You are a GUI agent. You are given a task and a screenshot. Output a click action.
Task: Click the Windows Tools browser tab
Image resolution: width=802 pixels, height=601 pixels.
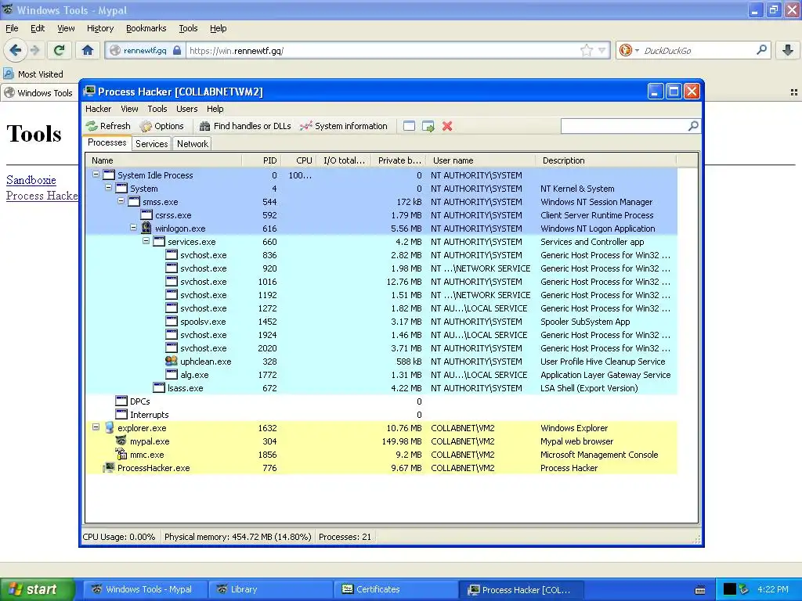39,92
